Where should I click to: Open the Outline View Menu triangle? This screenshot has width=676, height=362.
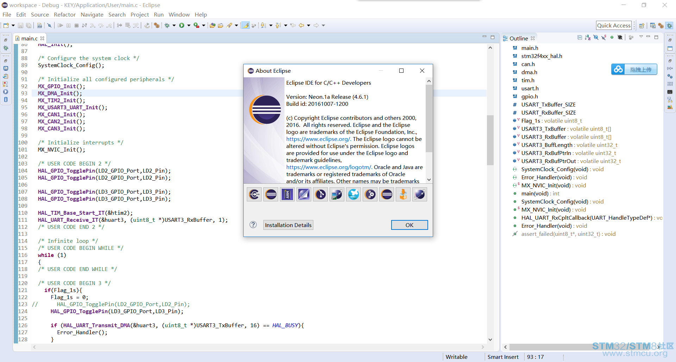641,37
